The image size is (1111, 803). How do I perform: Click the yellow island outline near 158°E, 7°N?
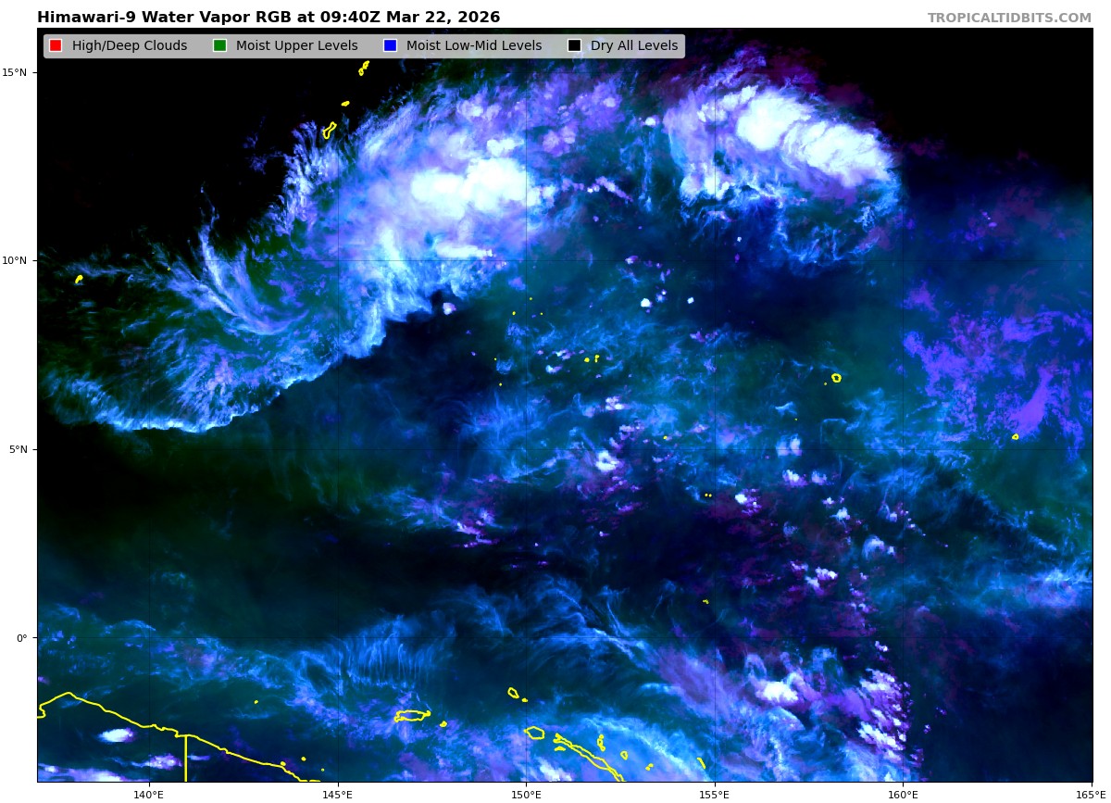[x=836, y=378]
